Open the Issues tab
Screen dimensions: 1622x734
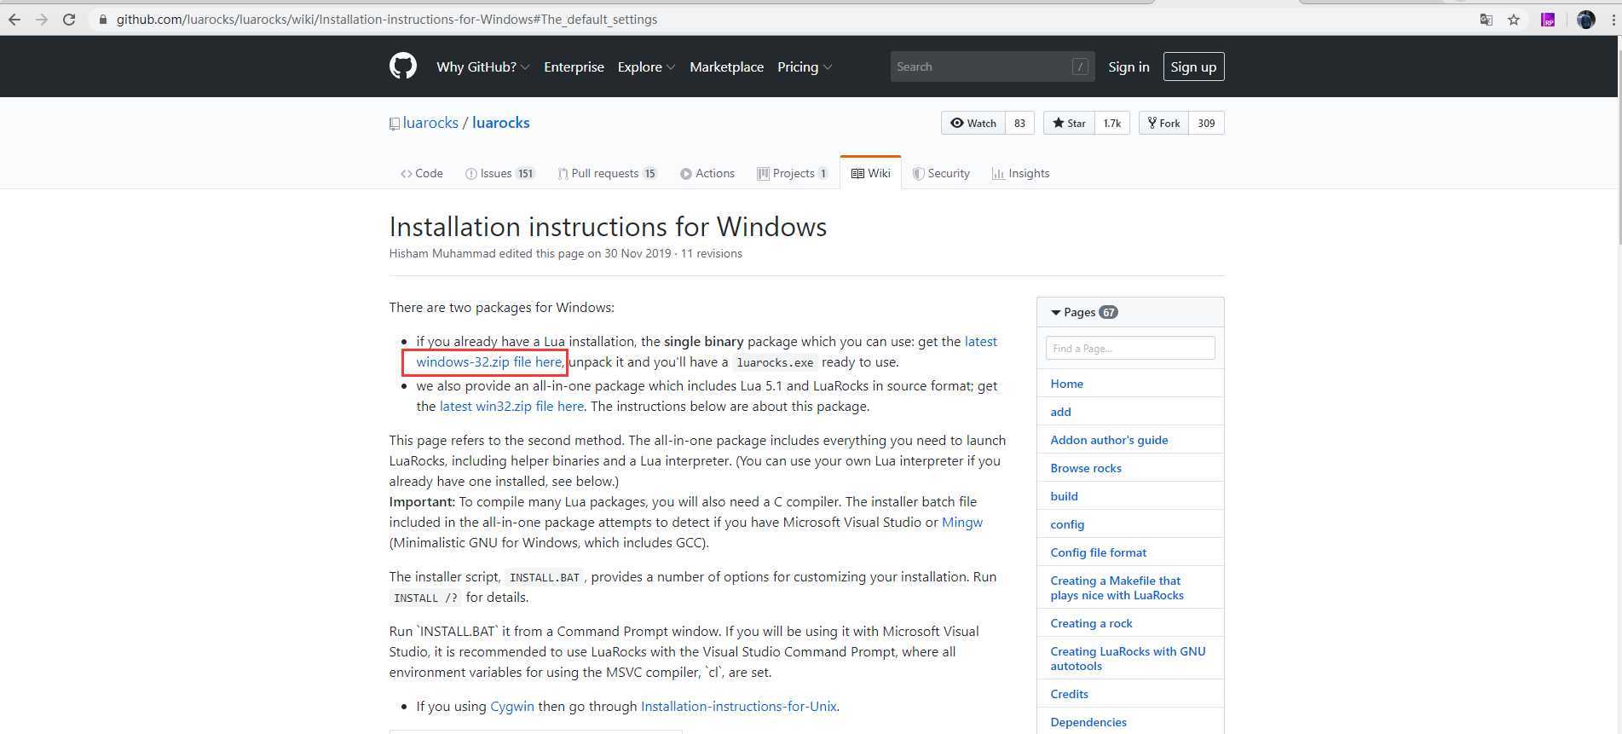pos(499,173)
